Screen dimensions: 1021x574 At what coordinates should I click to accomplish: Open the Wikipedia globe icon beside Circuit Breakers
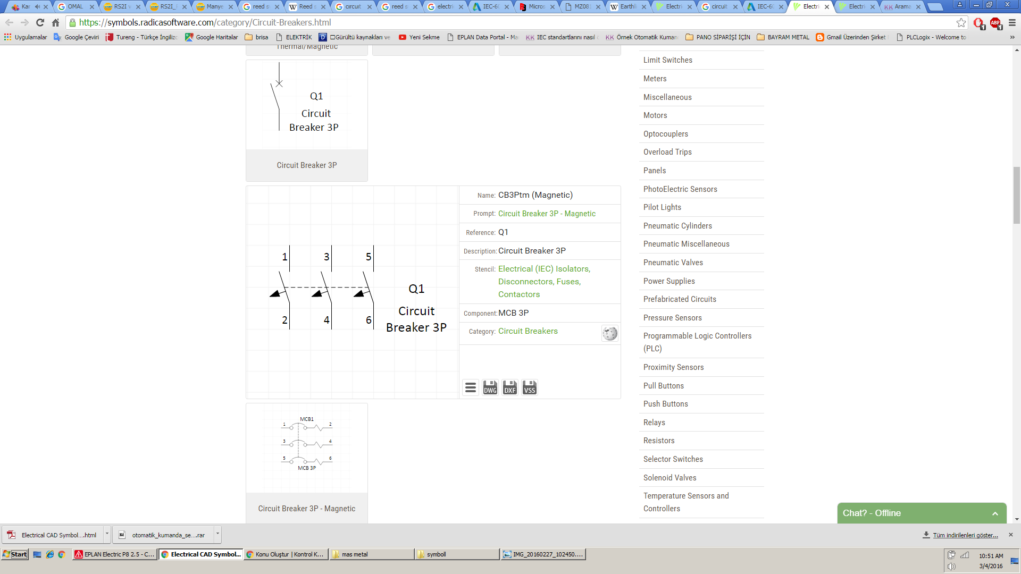[610, 333]
